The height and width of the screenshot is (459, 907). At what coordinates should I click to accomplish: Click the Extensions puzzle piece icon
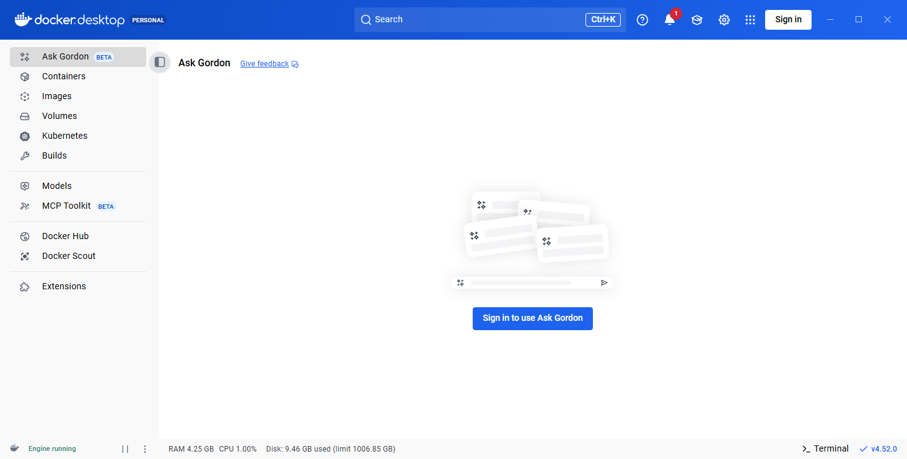coord(25,287)
